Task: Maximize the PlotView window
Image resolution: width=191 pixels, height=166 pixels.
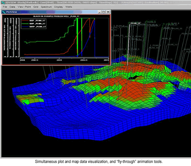Action: 104,12
